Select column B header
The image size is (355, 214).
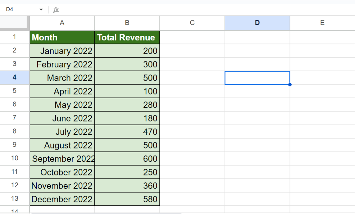click(127, 23)
